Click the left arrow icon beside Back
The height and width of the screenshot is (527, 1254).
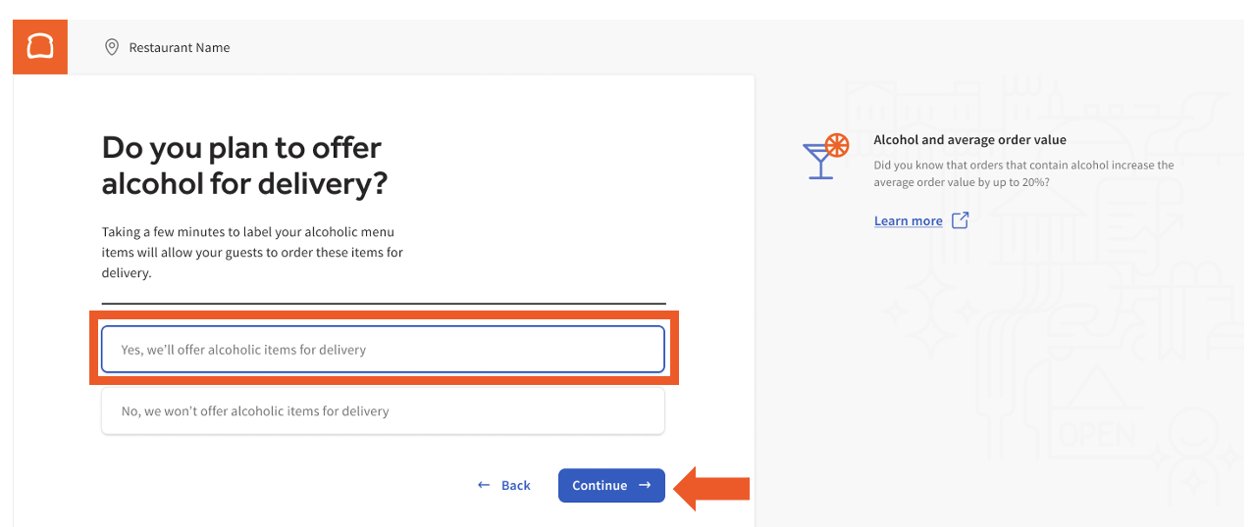coord(484,486)
